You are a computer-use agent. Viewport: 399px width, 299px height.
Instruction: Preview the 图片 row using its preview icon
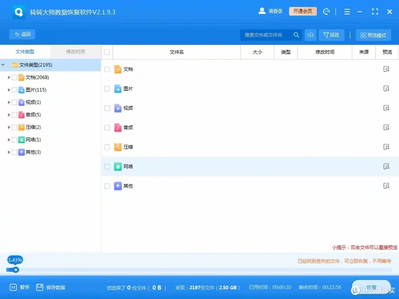[386, 89]
